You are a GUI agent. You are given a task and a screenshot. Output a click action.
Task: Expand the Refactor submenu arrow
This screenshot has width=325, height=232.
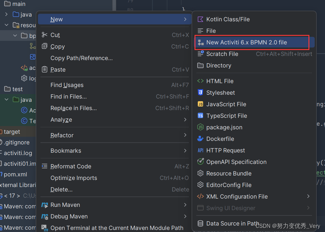(x=185, y=135)
